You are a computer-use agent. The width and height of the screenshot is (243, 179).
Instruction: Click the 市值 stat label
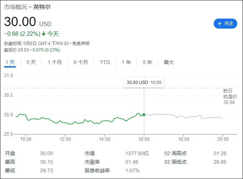(x=90, y=154)
